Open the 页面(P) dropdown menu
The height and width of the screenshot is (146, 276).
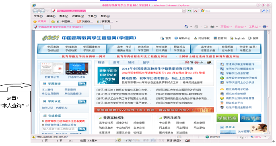[x=226, y=27]
